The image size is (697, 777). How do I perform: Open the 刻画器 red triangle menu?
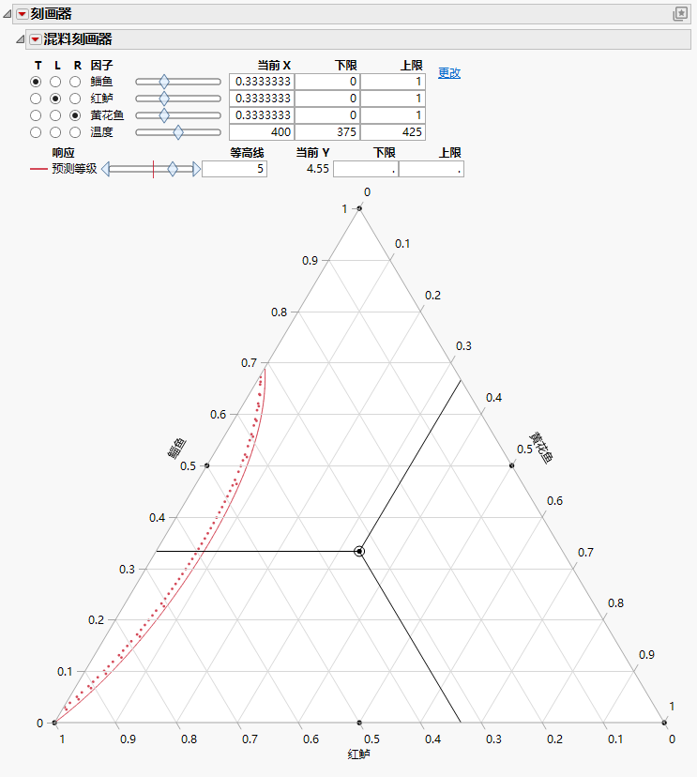point(23,14)
